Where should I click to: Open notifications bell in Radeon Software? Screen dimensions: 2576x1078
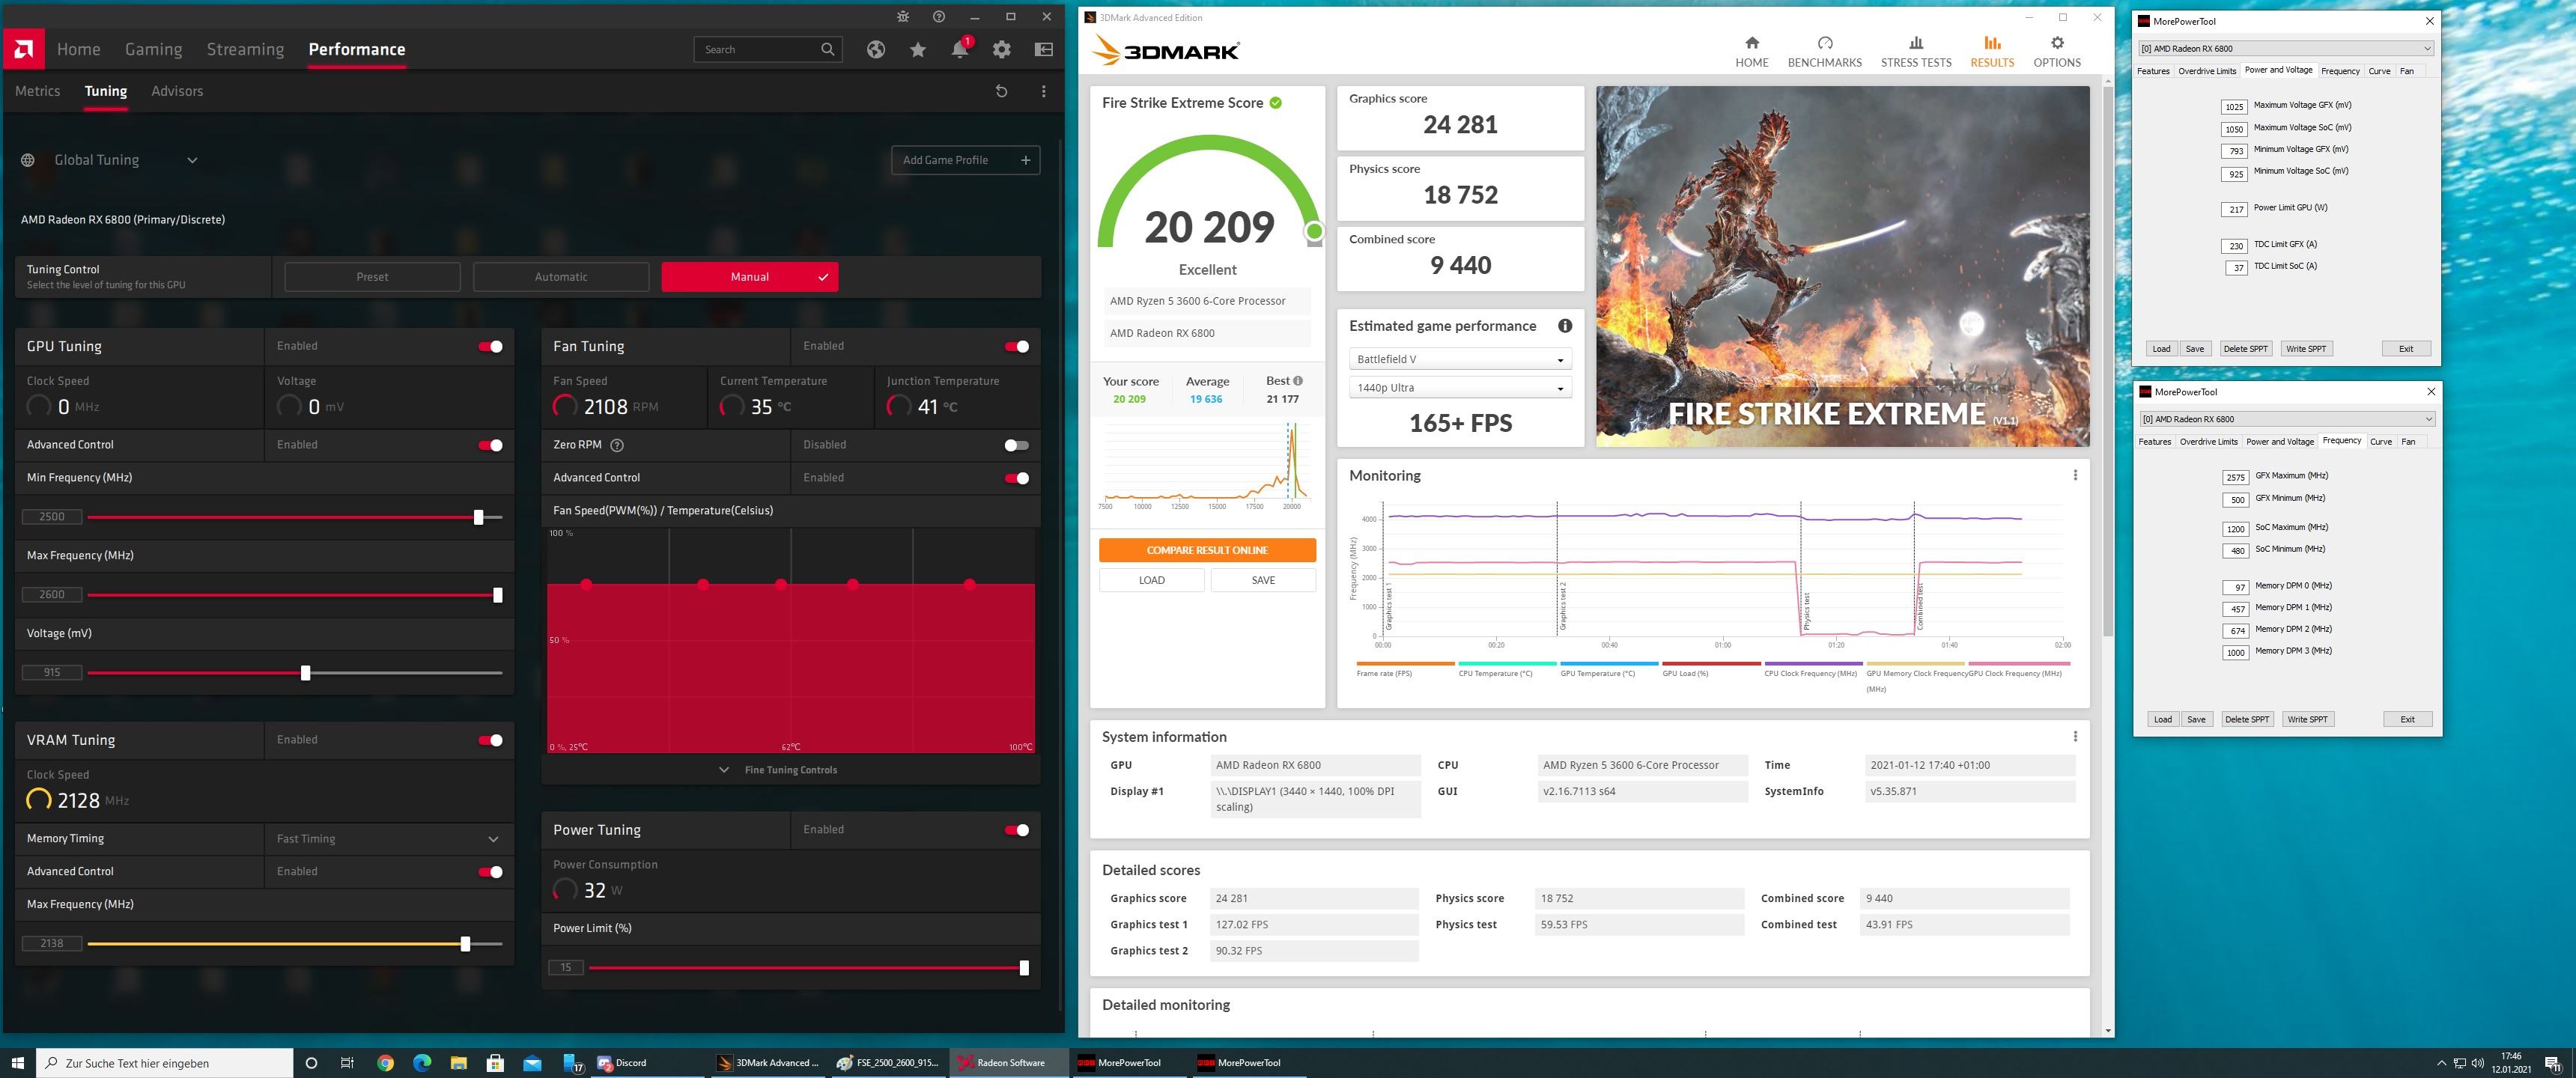coord(960,49)
